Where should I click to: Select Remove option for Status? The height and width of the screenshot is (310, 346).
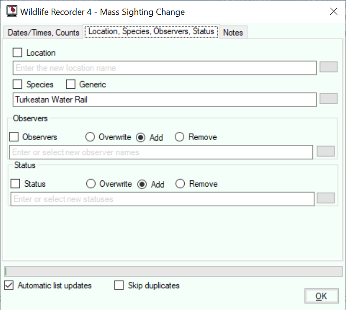coord(180,184)
